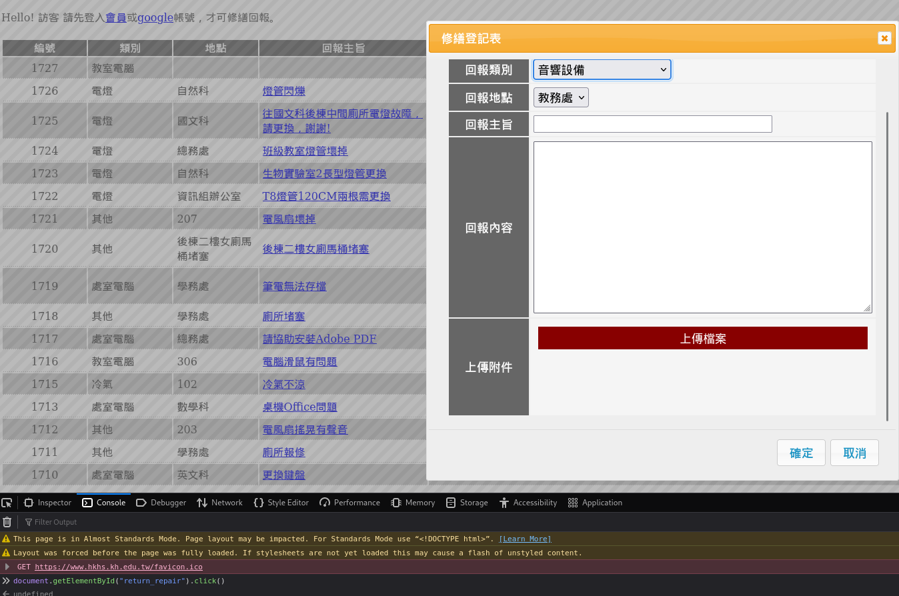Open the Performance tab

point(349,503)
